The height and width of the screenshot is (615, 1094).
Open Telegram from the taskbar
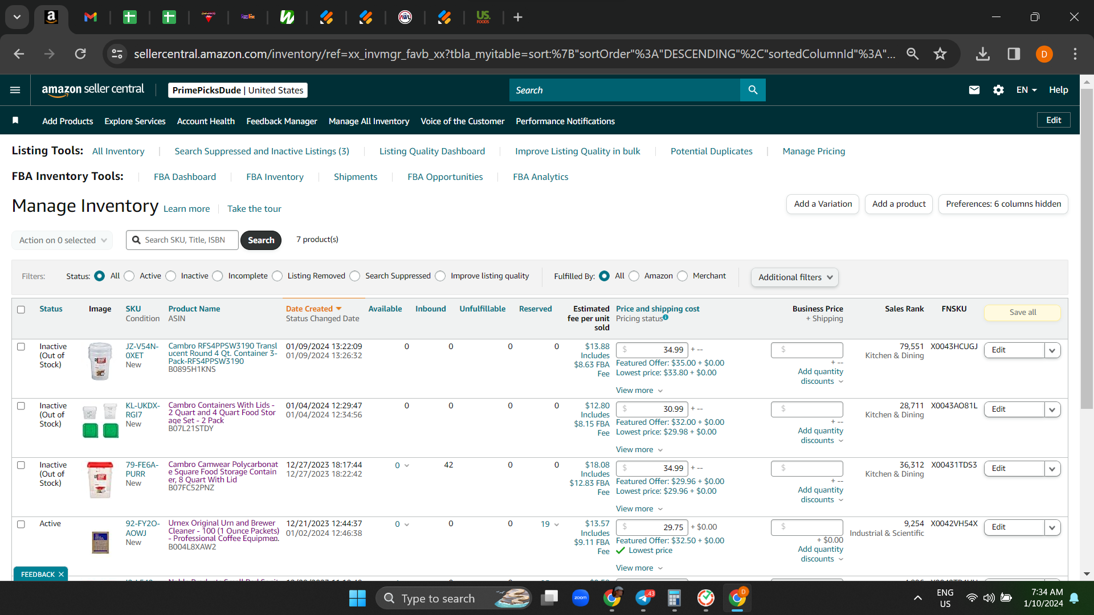(644, 598)
